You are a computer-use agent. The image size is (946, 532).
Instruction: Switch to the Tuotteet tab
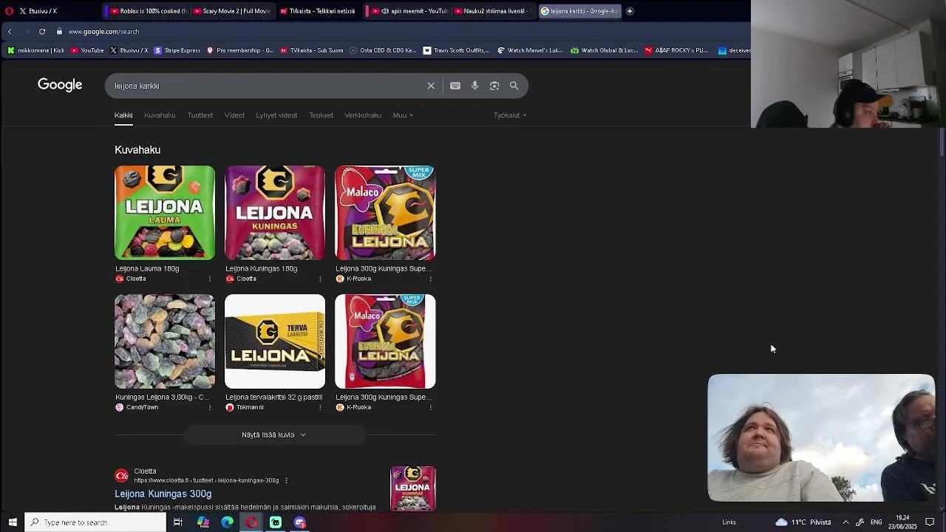[x=200, y=115]
